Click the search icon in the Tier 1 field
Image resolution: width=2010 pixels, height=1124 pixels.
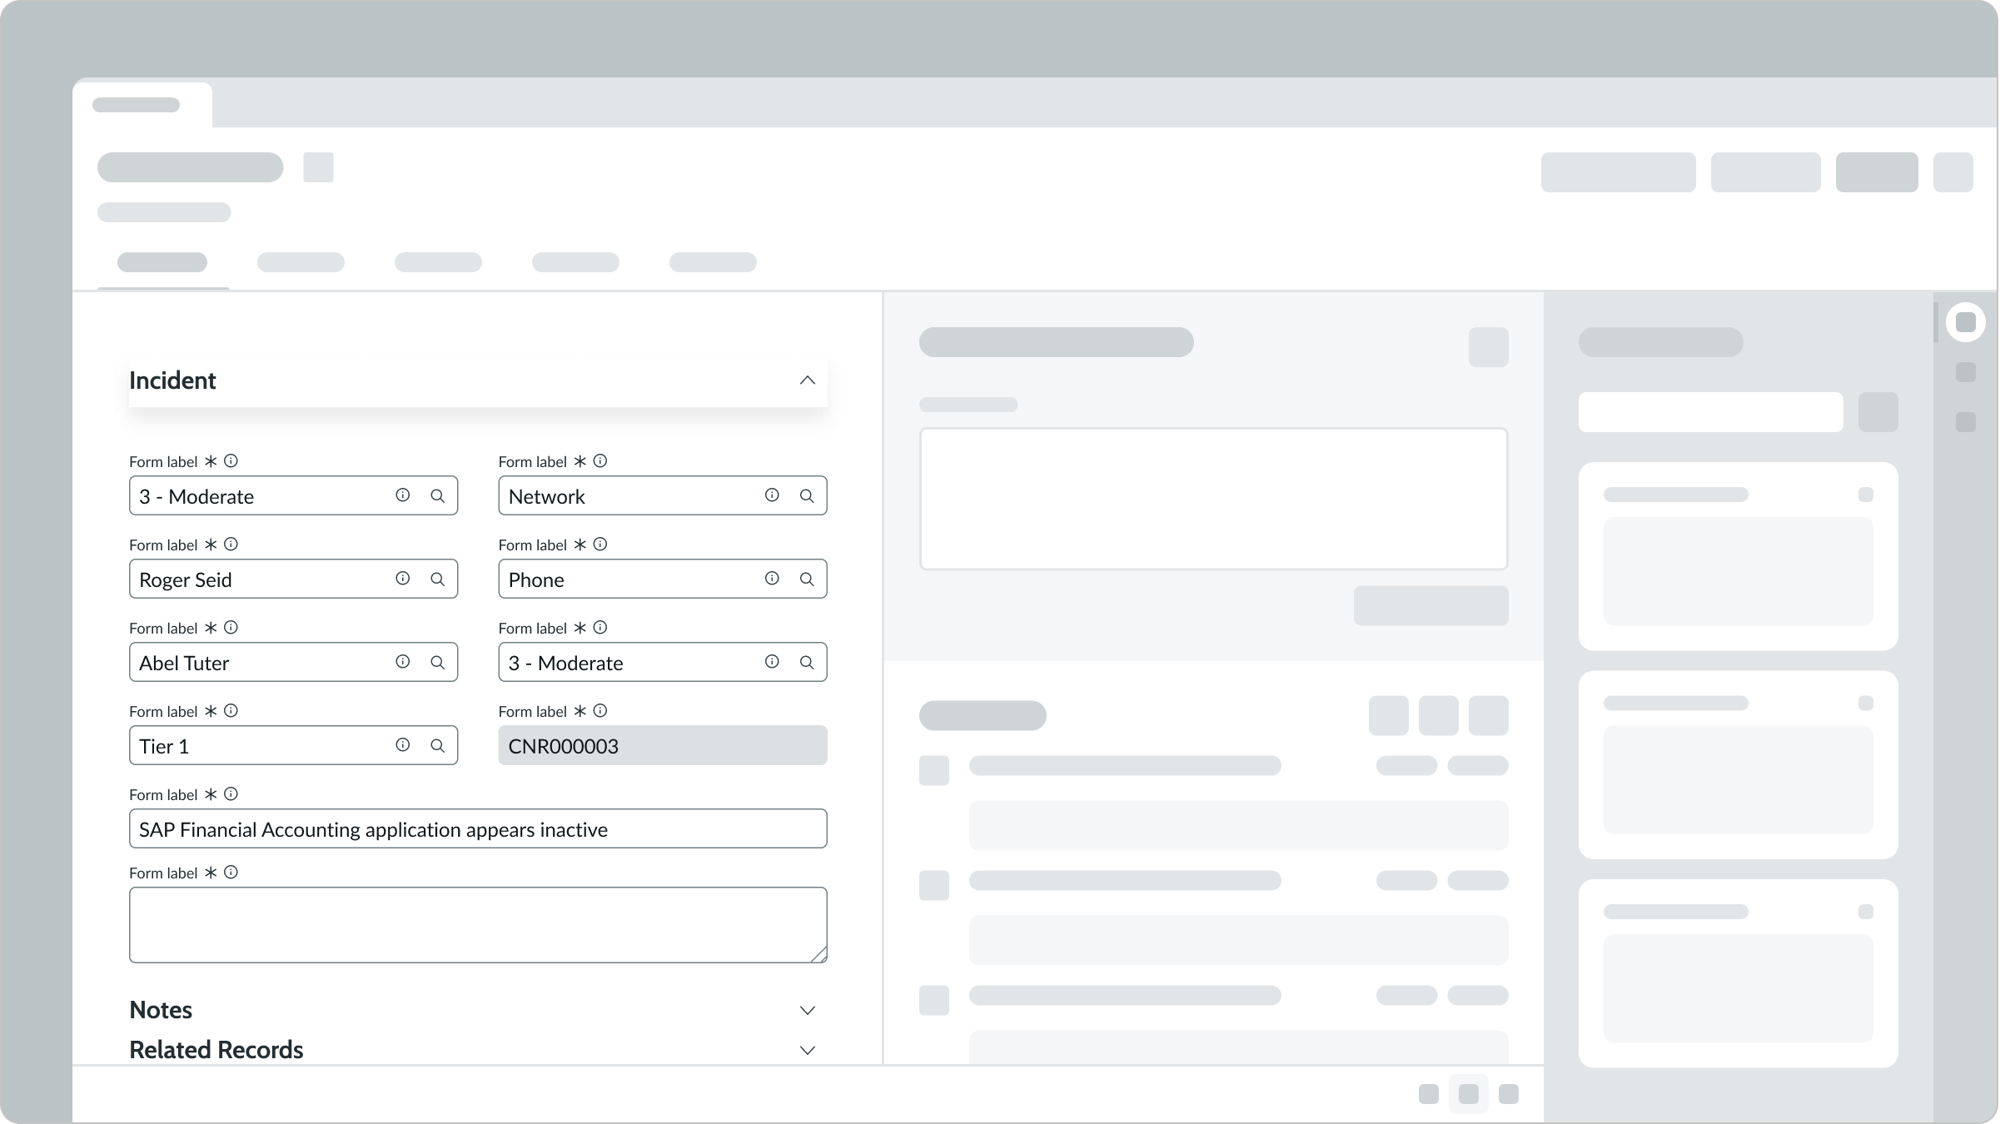(x=438, y=745)
